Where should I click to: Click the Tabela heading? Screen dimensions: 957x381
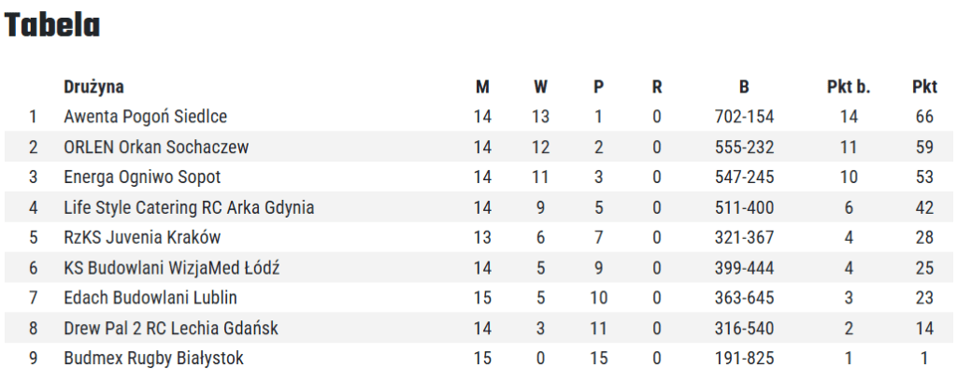(52, 25)
